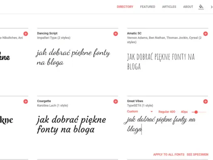Screen dimensions: 213x160
Task: Click the right chevron arrow in header
Action: pos(211,7)
